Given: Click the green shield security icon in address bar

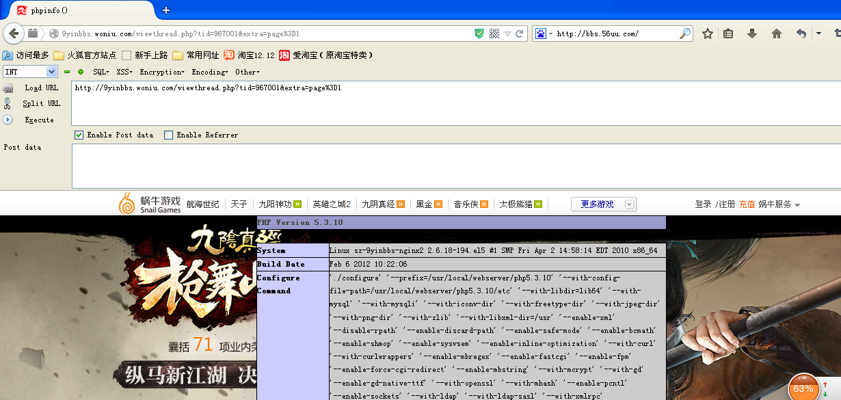Looking at the screenshot, I should pyautogui.click(x=479, y=34).
